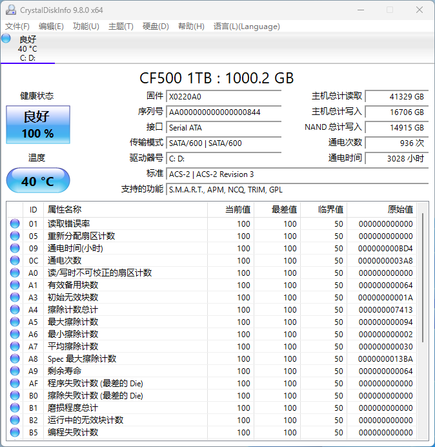The image size is (435, 447).
Task: Click status orb for row A5 最大擦除计数
Action: (15, 322)
